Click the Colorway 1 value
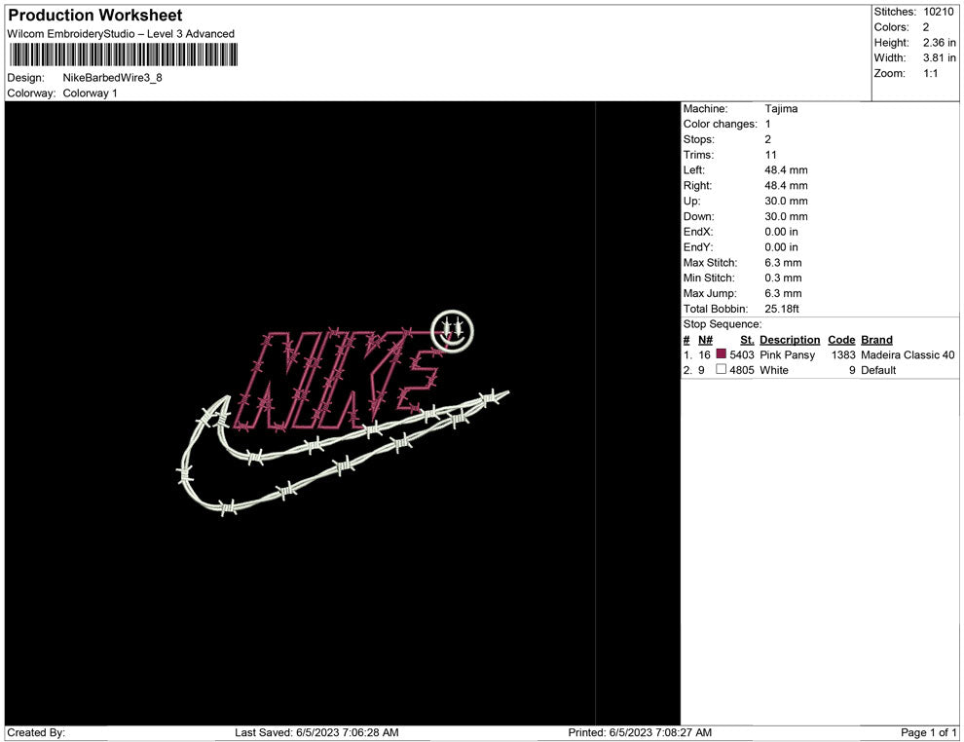The image size is (964, 742). click(90, 93)
